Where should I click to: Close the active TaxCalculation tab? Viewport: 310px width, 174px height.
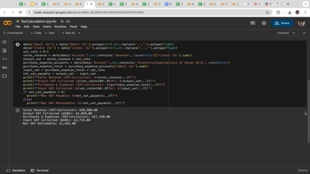coord(91,4)
